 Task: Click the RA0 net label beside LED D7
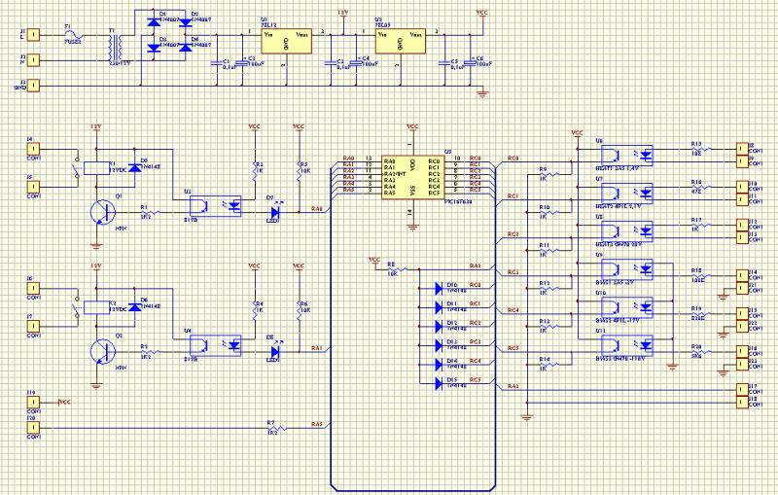click(316, 209)
